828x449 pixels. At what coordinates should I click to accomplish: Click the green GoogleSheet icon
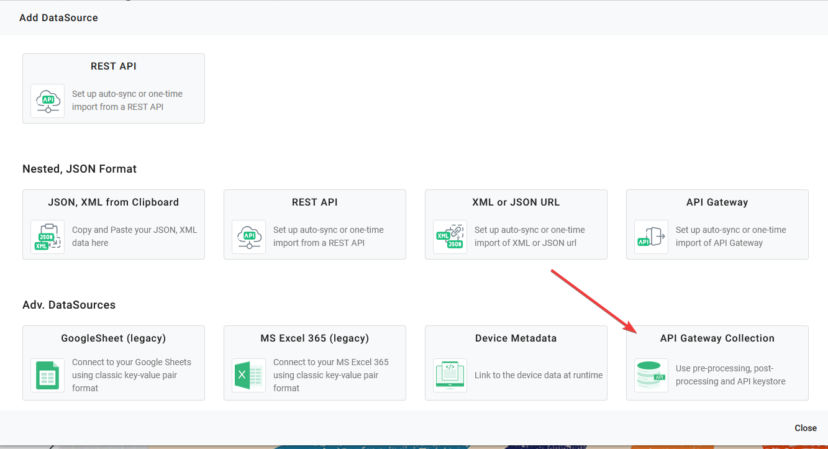[48, 375]
